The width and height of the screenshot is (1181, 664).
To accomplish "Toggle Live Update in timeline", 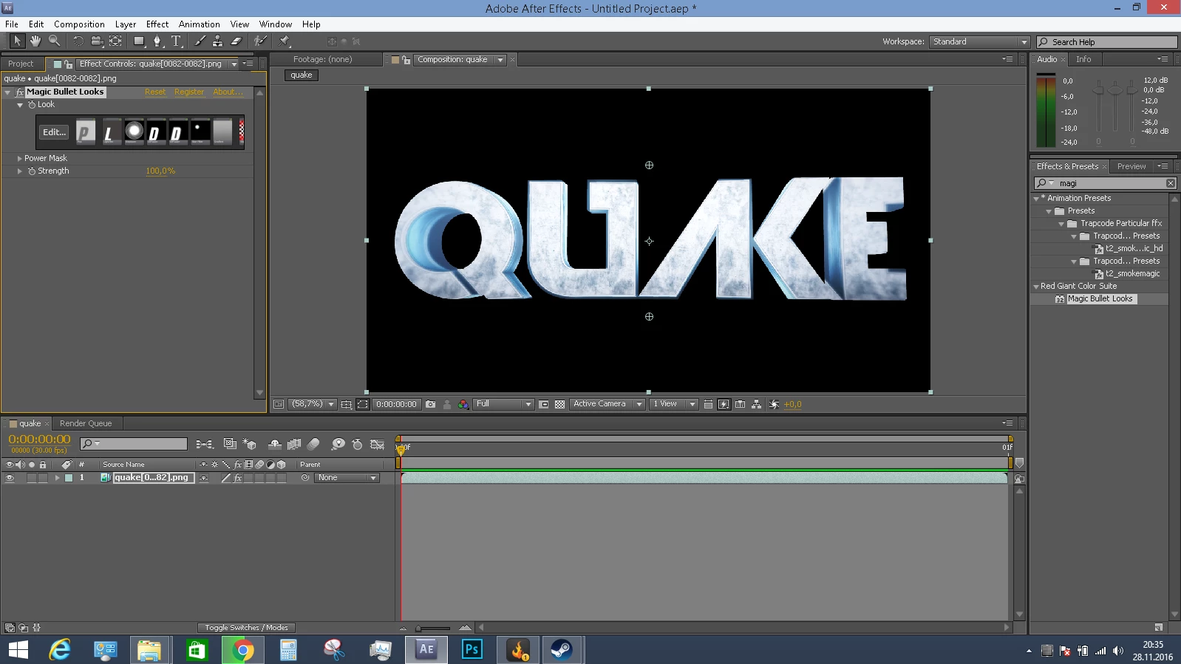I will click(x=230, y=444).
